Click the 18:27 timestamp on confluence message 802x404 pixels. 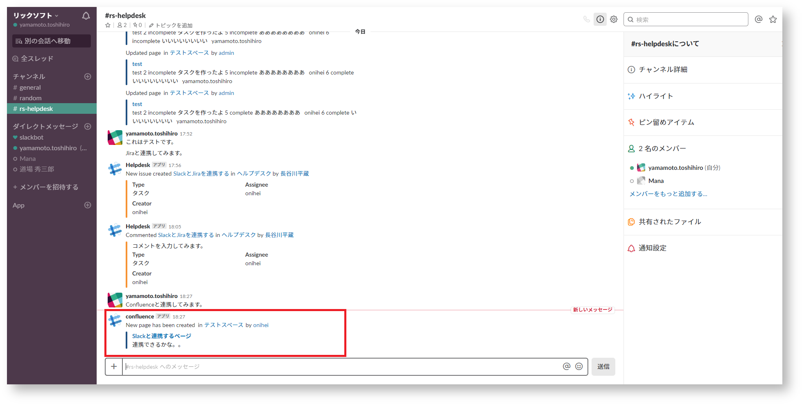(179, 317)
